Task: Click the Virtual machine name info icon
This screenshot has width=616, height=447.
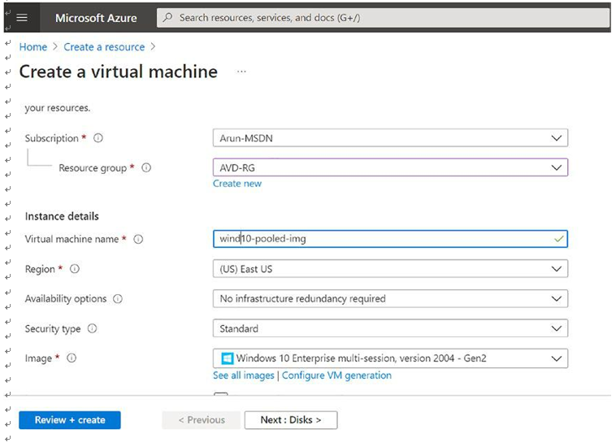Action: [x=138, y=239]
